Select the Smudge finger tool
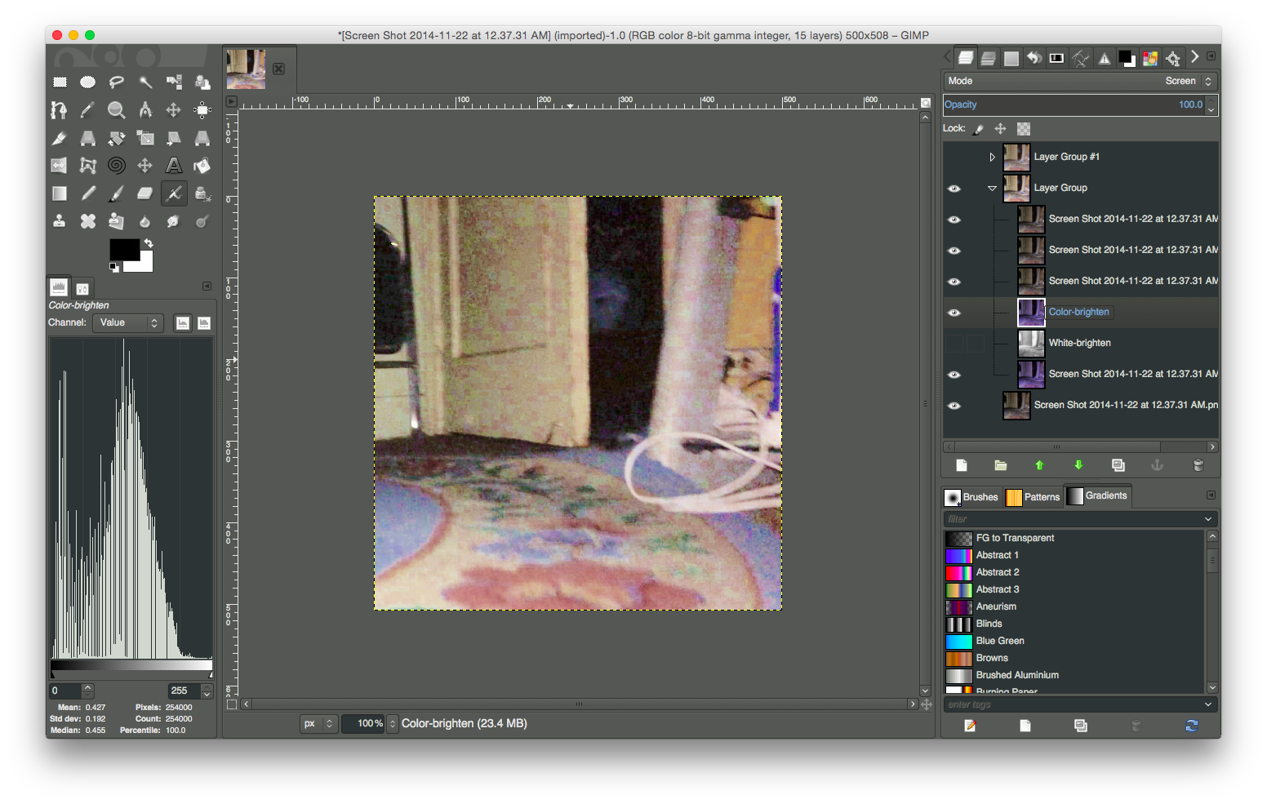 [x=174, y=221]
